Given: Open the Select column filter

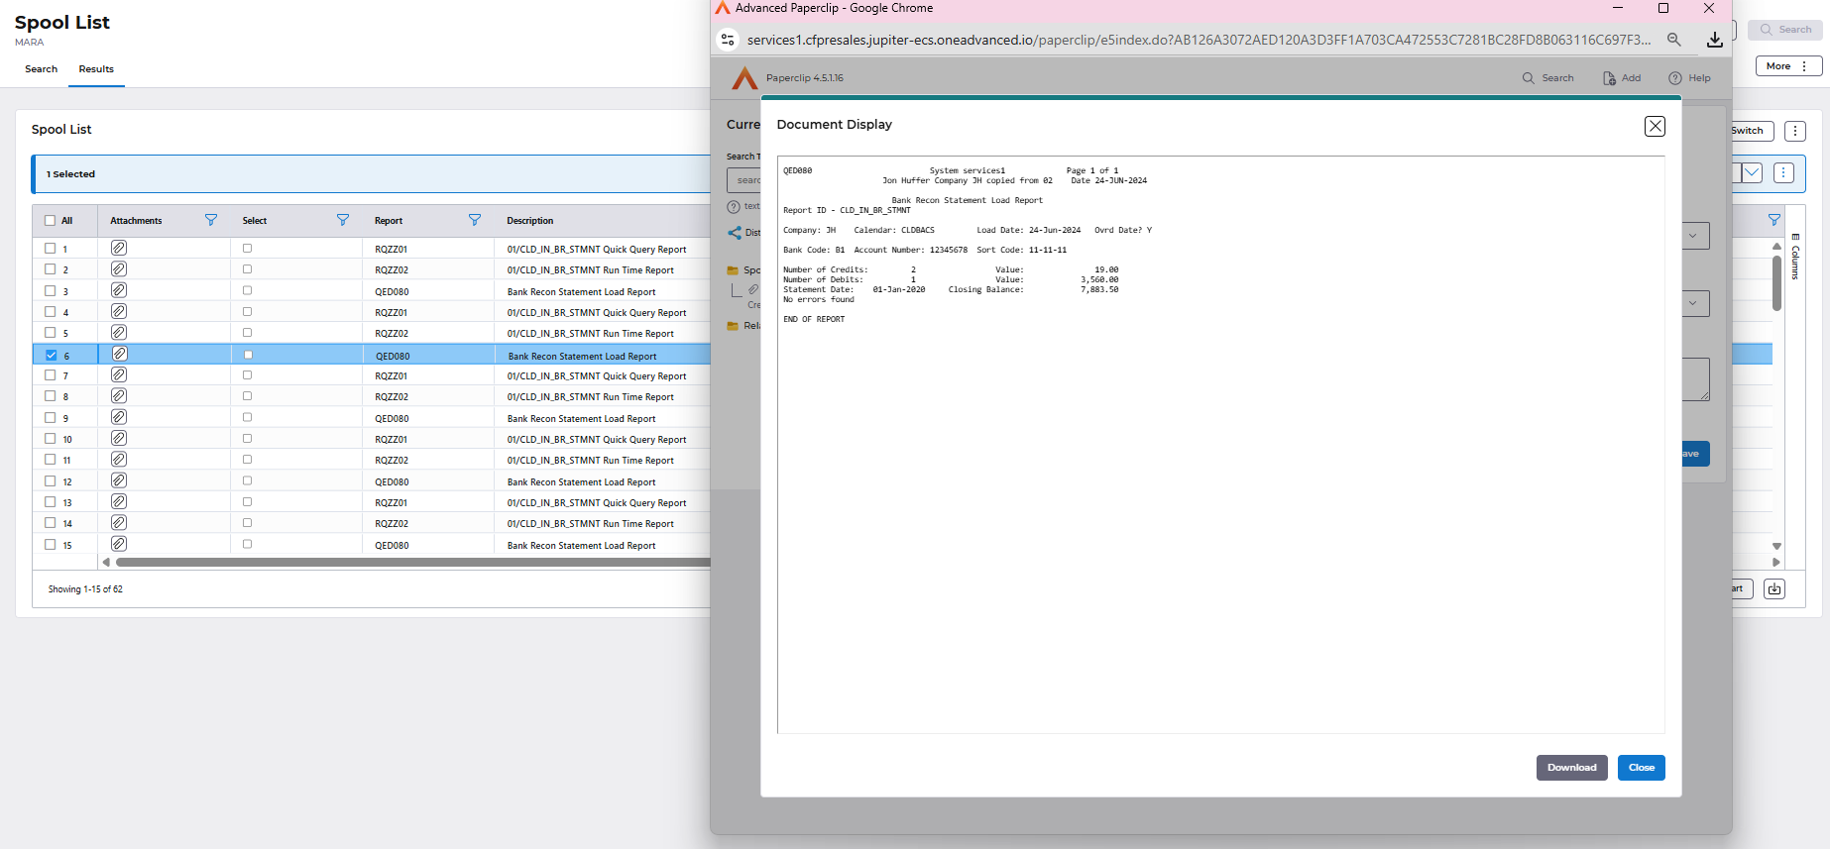Looking at the screenshot, I should 343,220.
